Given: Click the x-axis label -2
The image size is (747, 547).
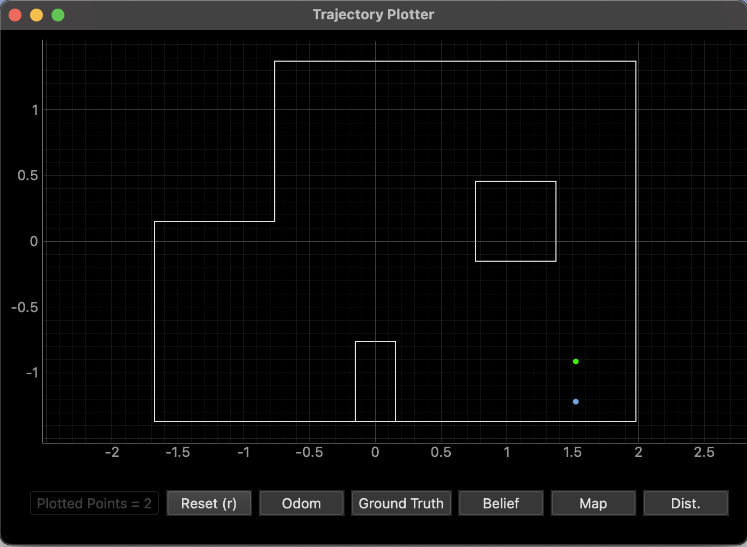Looking at the screenshot, I should [x=112, y=452].
